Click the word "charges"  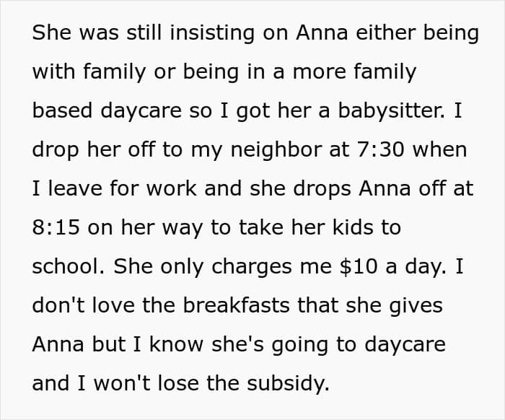click(252, 267)
